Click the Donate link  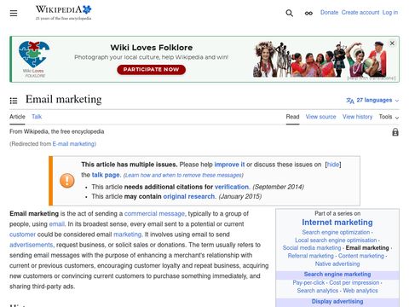pyautogui.click(x=329, y=13)
